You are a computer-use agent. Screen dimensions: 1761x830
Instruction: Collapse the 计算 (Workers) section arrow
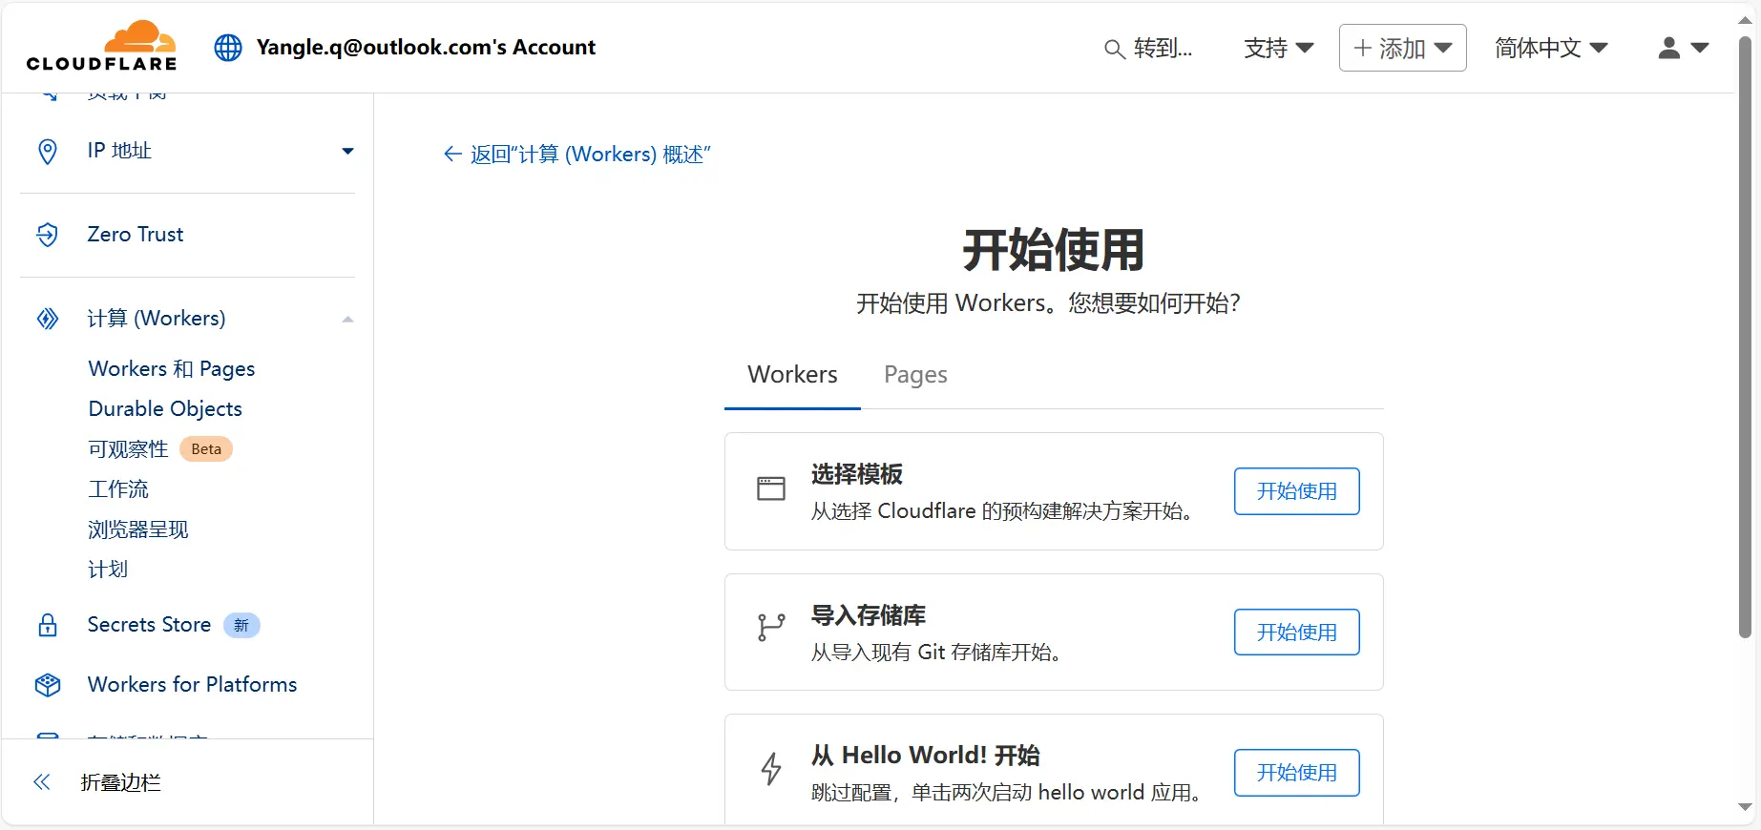(348, 320)
